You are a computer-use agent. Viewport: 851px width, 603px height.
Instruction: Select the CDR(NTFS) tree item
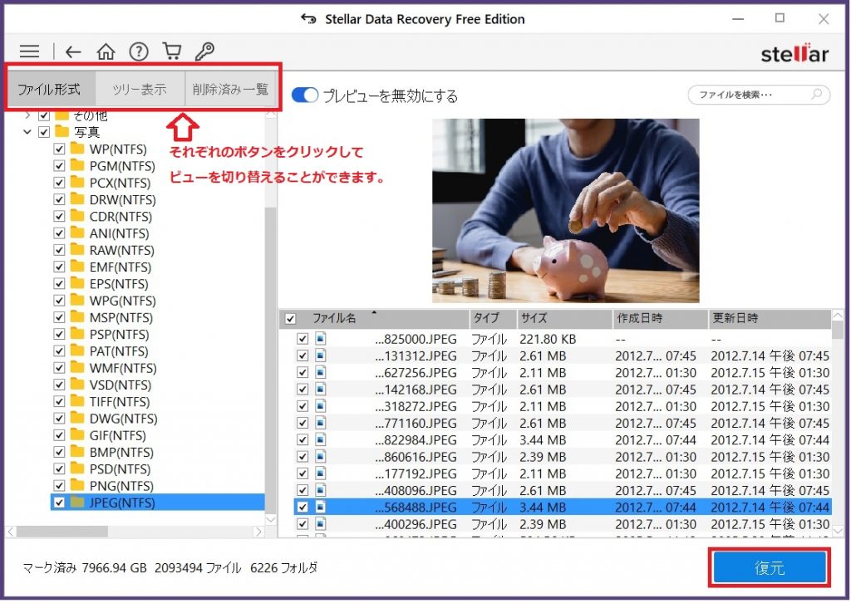click(120, 216)
